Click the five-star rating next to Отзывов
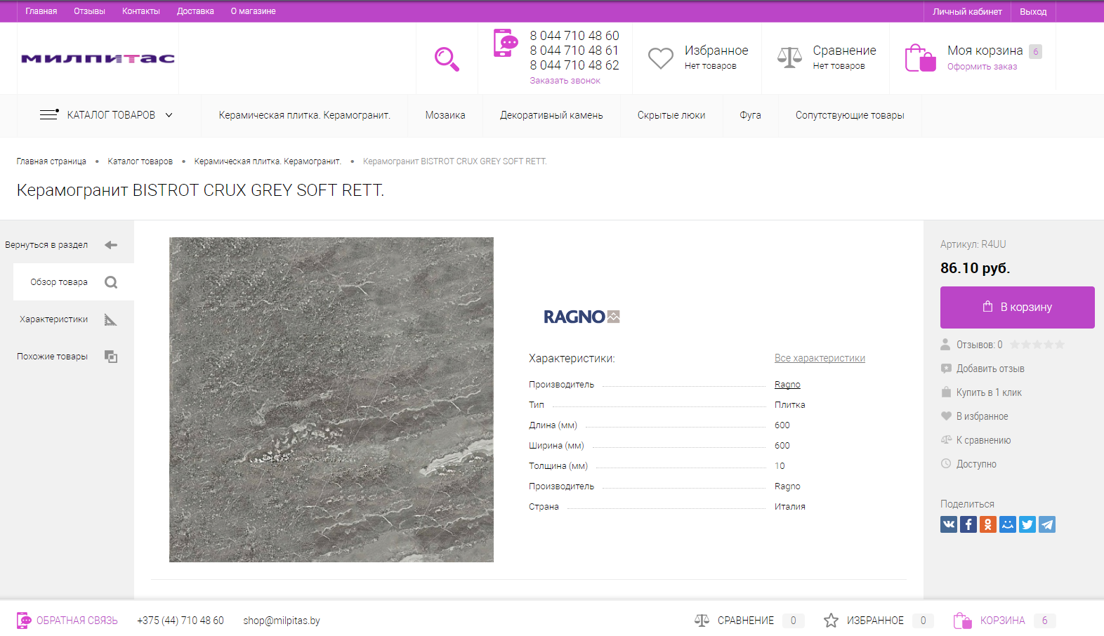The height and width of the screenshot is (636, 1104). tap(1037, 345)
